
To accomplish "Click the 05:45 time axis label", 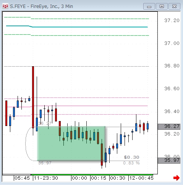I will click(x=22, y=178).
